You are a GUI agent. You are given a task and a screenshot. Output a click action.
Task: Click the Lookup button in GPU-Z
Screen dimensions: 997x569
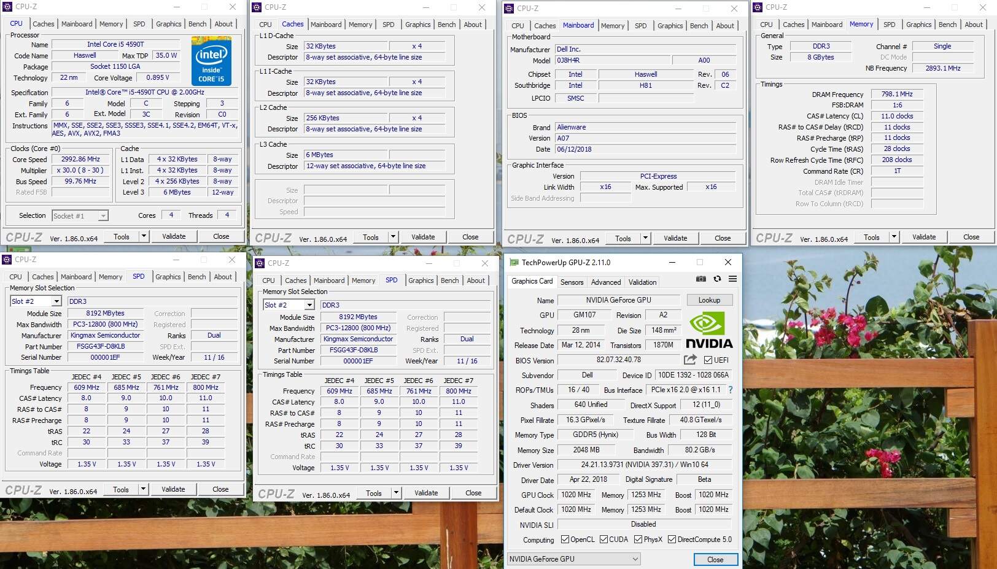709,300
